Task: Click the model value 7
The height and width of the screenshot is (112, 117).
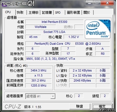Action: click(68, 49)
